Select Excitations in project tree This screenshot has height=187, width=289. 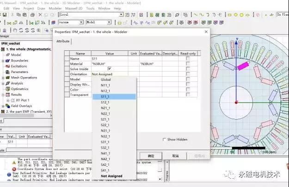[19, 66]
